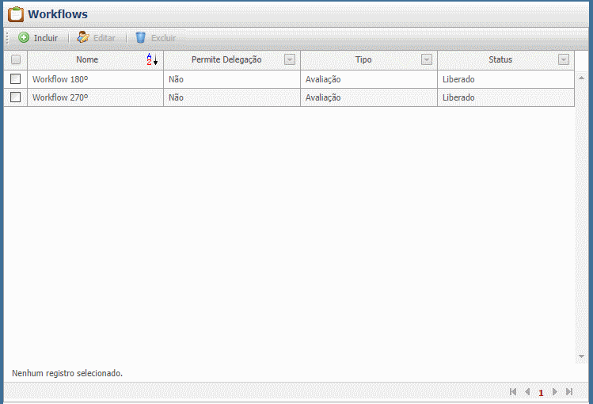The height and width of the screenshot is (404, 593).
Task: Click page number 1 in pagination
Action: tap(541, 393)
